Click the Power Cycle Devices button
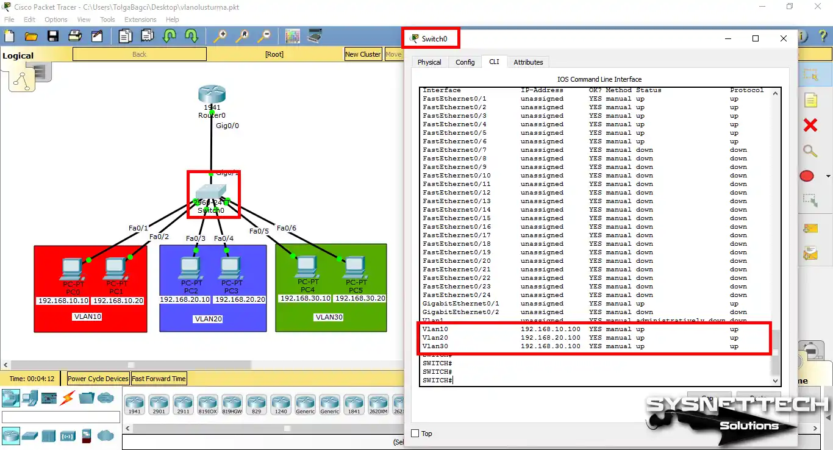This screenshot has height=450, width=833. (x=98, y=379)
